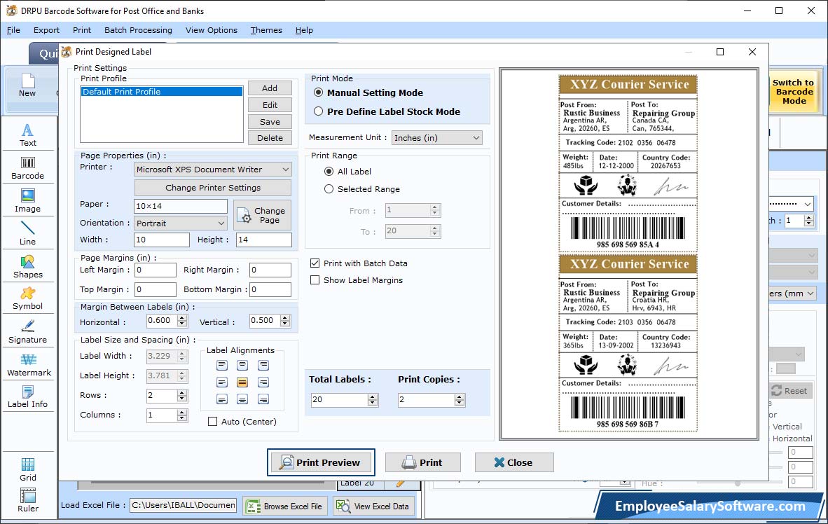Click the Print Preview button

click(x=321, y=463)
